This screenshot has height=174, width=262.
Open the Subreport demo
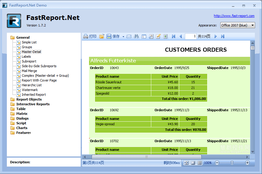(29, 61)
